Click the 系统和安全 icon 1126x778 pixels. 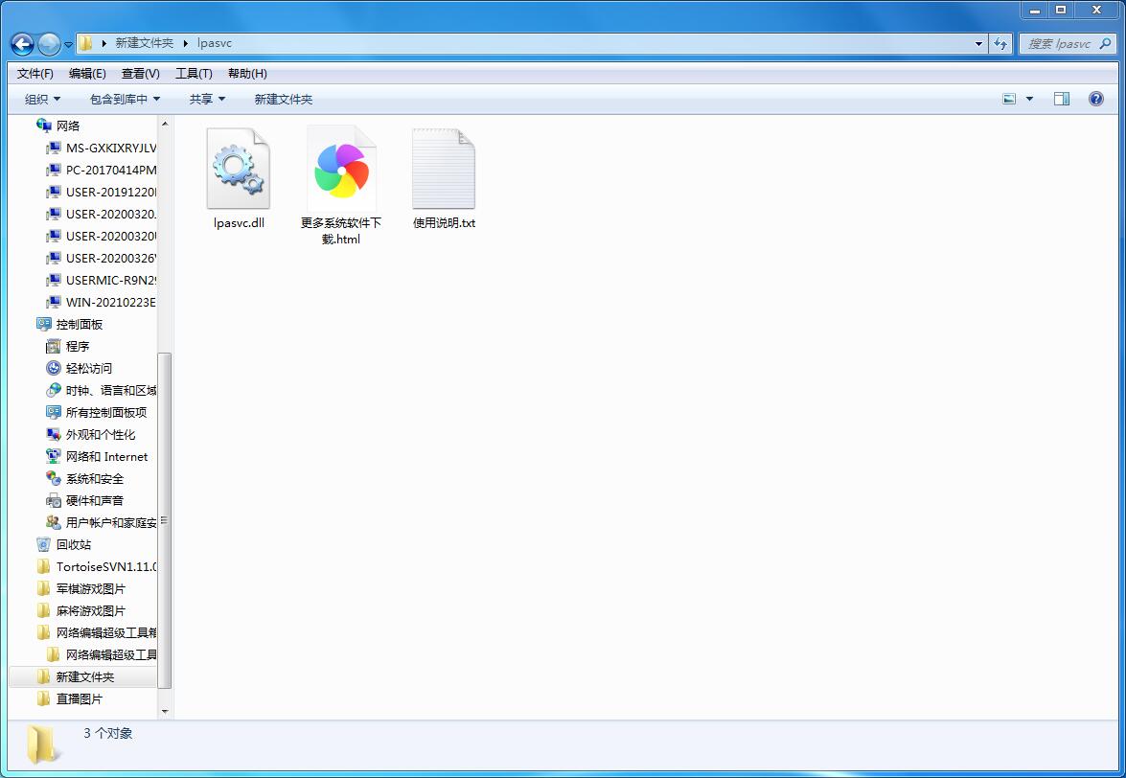pos(53,479)
